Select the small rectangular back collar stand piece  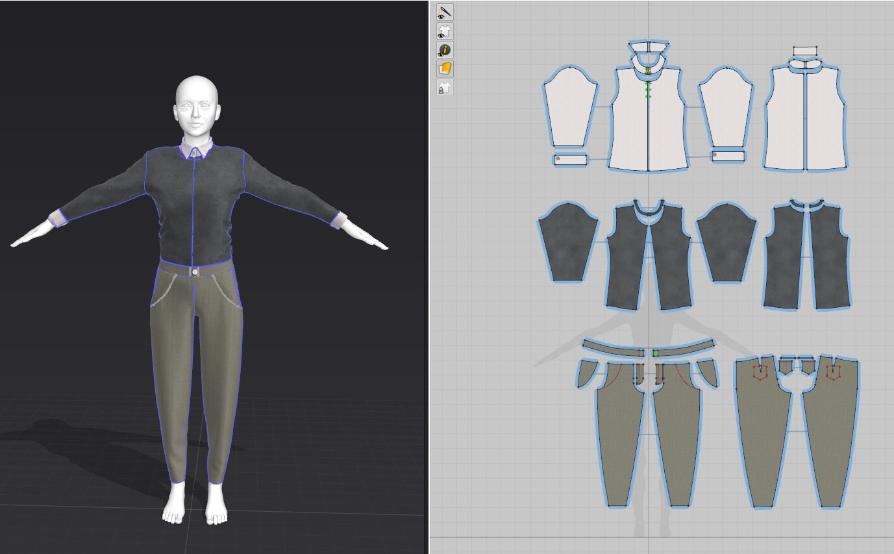804,51
